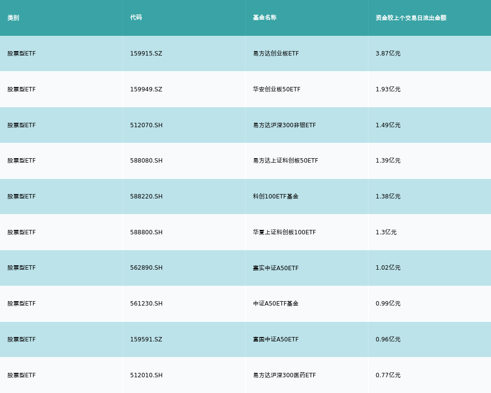The height and width of the screenshot is (393, 491).
Task: Select fund code 159949.SZ
Action: click(146, 89)
